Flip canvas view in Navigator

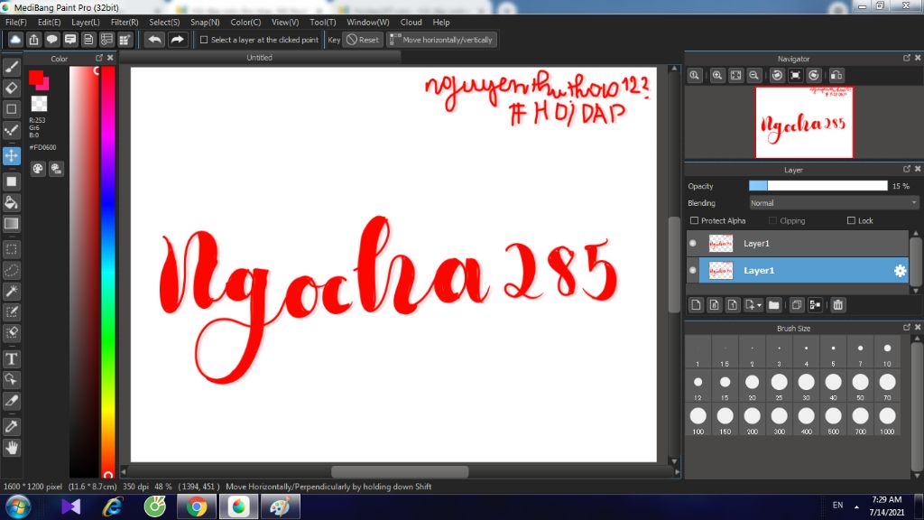point(836,76)
